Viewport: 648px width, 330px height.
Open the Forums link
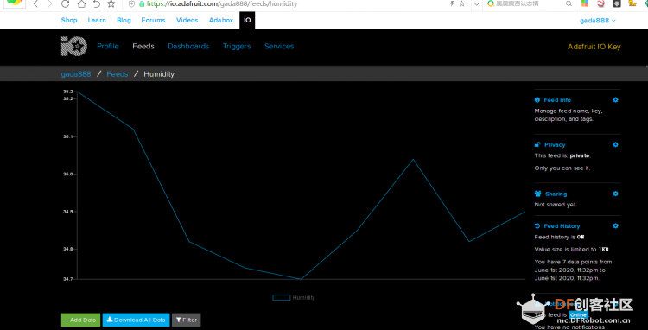pos(153,20)
